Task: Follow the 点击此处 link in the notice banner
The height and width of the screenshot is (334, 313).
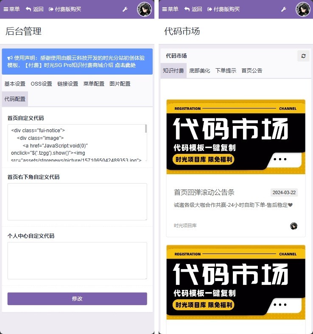Action: click(x=125, y=65)
